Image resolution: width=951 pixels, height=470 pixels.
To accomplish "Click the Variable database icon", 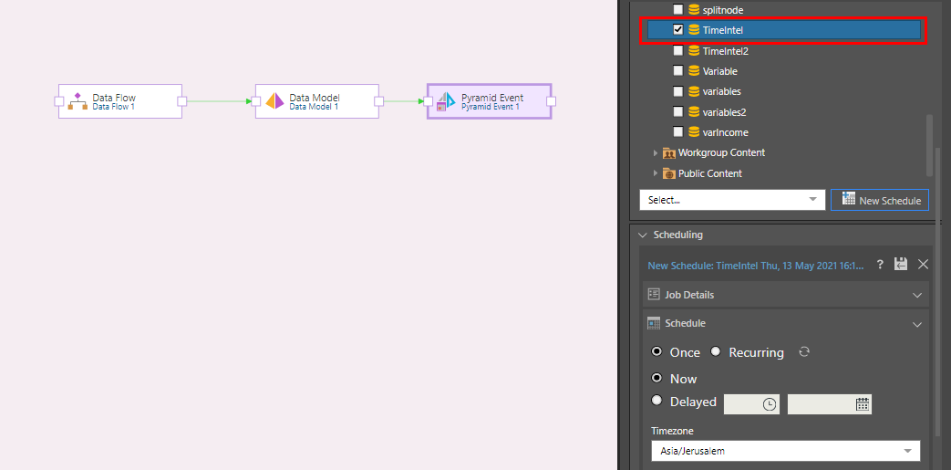I will [694, 71].
